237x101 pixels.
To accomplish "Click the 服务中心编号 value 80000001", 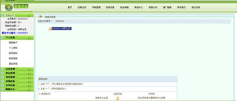I will coord(23,33).
